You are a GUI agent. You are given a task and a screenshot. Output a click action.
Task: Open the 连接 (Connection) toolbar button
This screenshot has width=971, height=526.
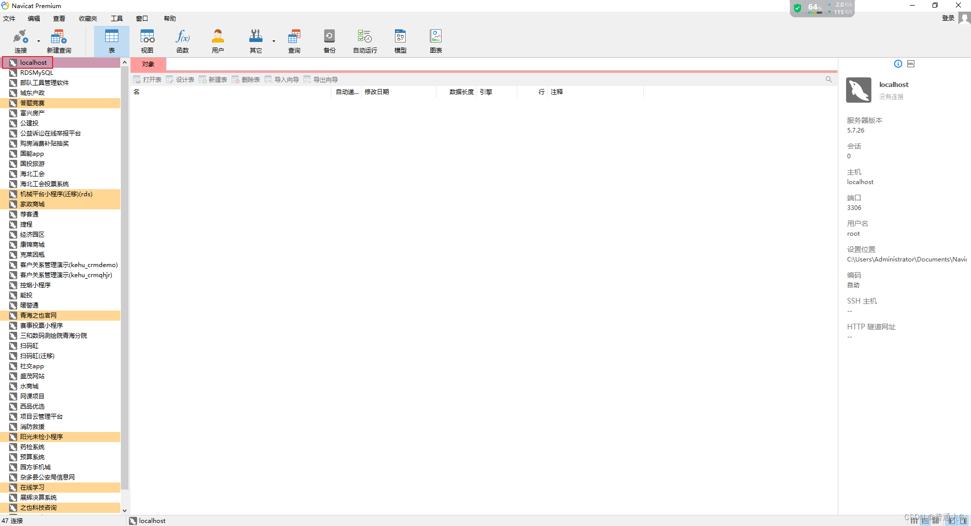coord(20,41)
